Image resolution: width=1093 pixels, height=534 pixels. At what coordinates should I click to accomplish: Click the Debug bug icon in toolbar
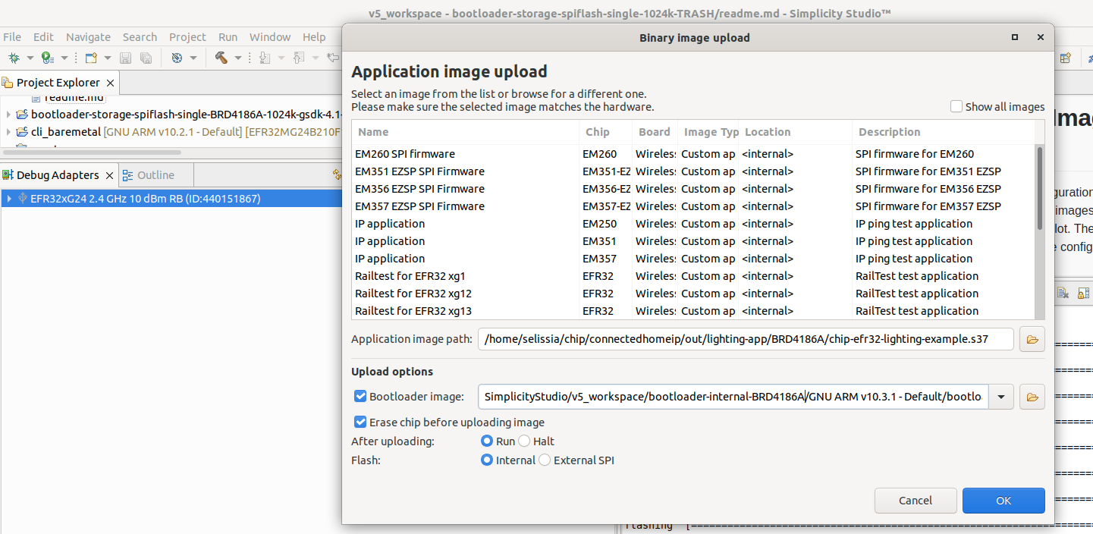coord(14,58)
